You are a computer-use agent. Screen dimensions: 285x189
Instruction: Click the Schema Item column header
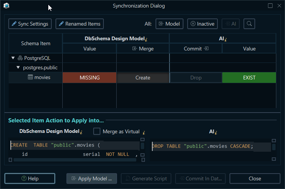pos(35,43)
